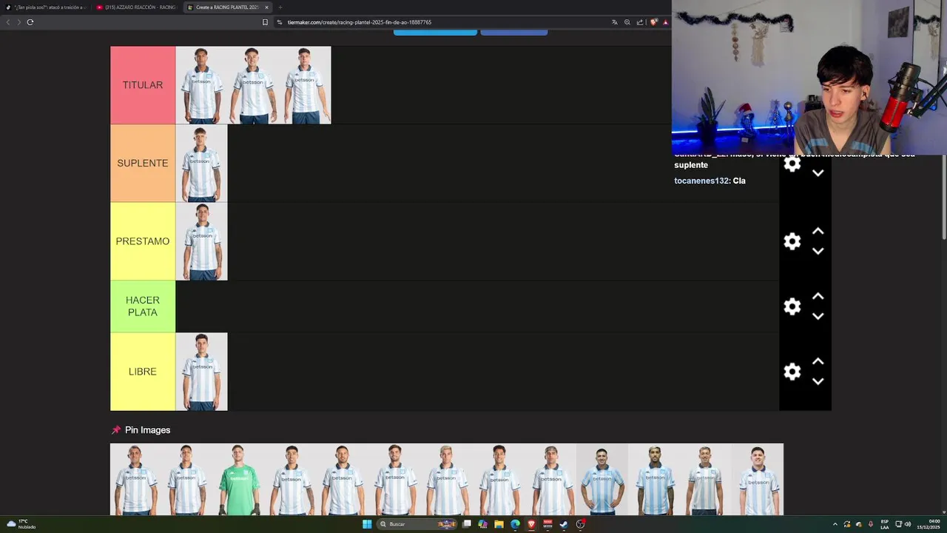Move LIBRE tier up with arrow
This screenshot has height=533, width=947.
tap(818, 362)
